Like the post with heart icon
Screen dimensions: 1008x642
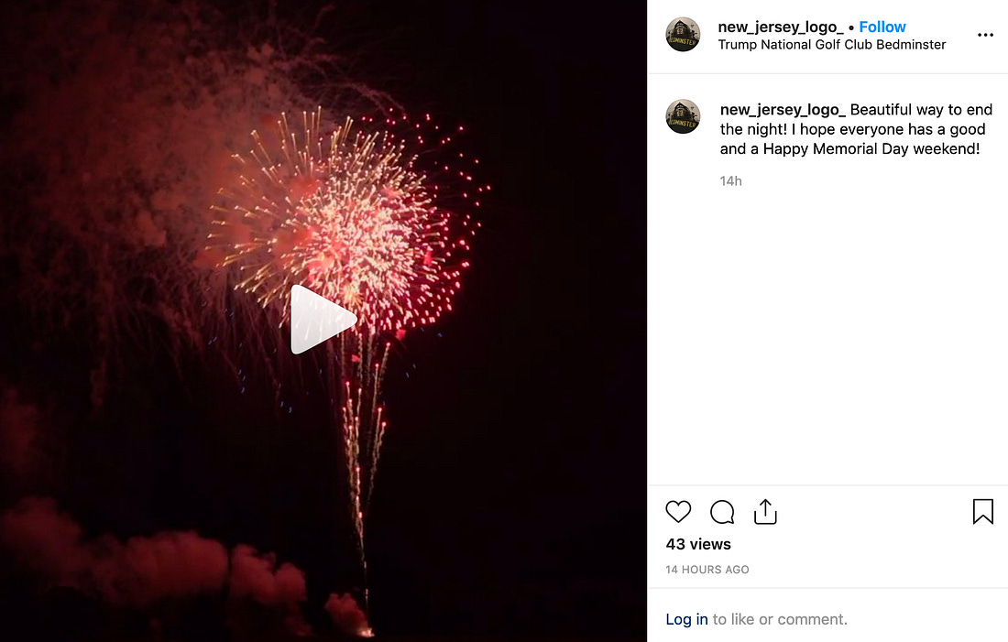tap(678, 512)
